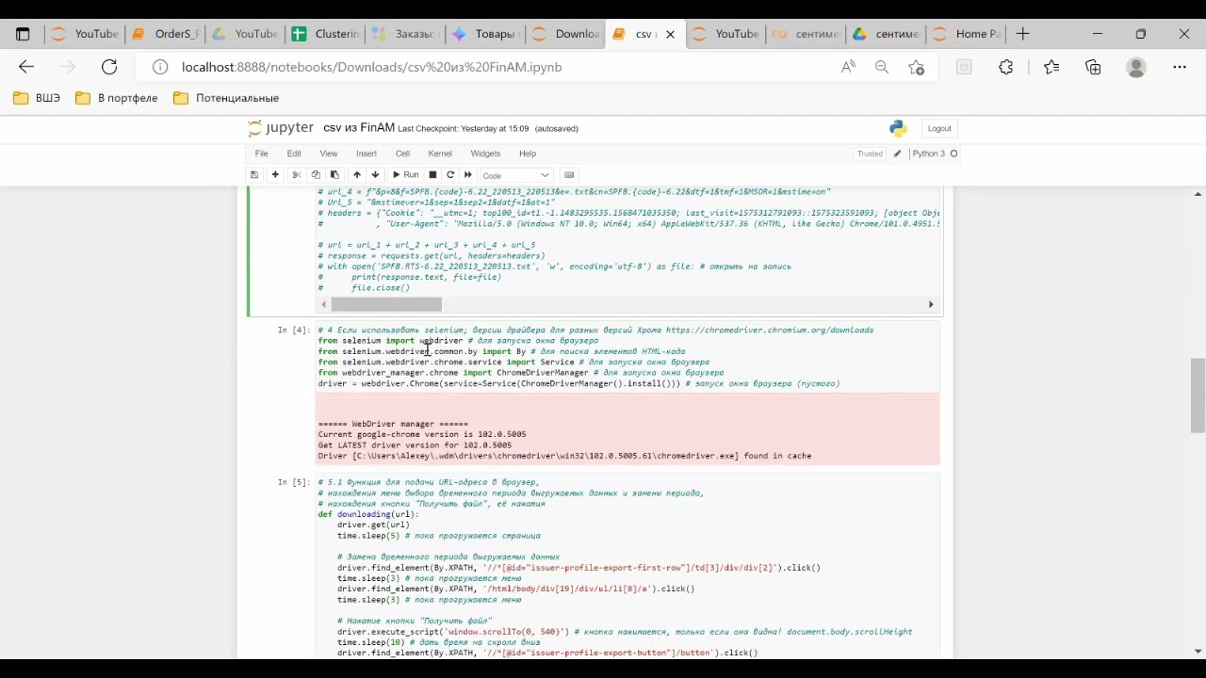Screen dimensions: 1206x678
Task: Click the cell's right scroll arrow
Action: click(x=931, y=304)
